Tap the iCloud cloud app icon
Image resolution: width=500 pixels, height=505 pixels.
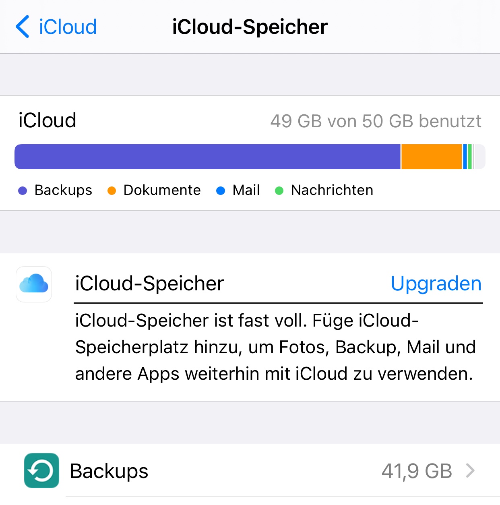point(34,284)
